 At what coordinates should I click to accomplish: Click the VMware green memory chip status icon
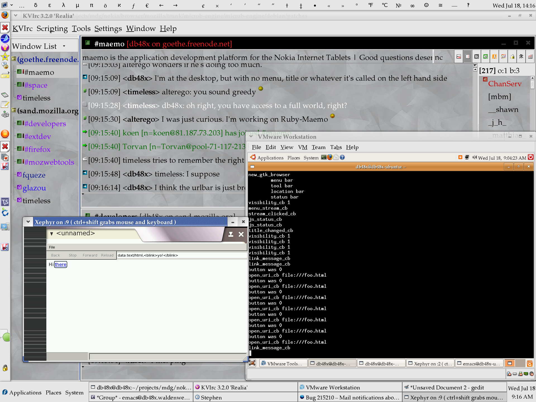[x=526, y=374]
